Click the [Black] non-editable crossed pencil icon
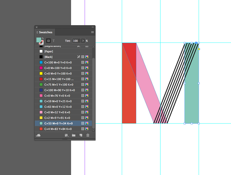The width and height of the screenshot is (231, 175). coord(79,57)
